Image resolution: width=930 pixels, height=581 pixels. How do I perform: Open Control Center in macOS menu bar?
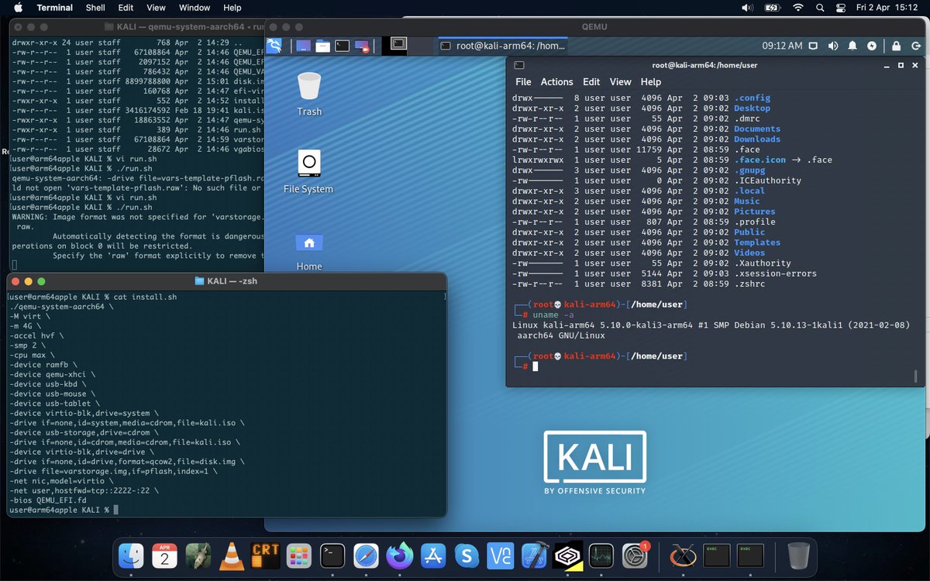tap(841, 8)
